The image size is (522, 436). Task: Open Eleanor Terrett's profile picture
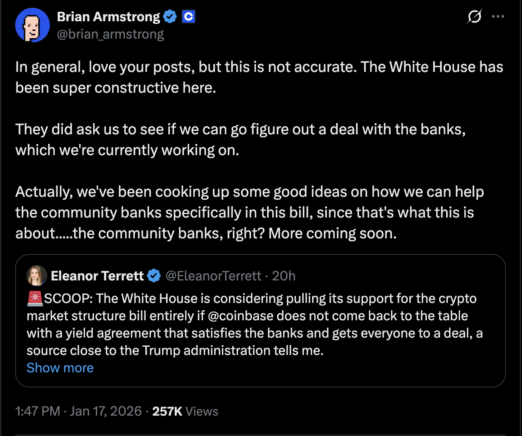[x=37, y=276]
